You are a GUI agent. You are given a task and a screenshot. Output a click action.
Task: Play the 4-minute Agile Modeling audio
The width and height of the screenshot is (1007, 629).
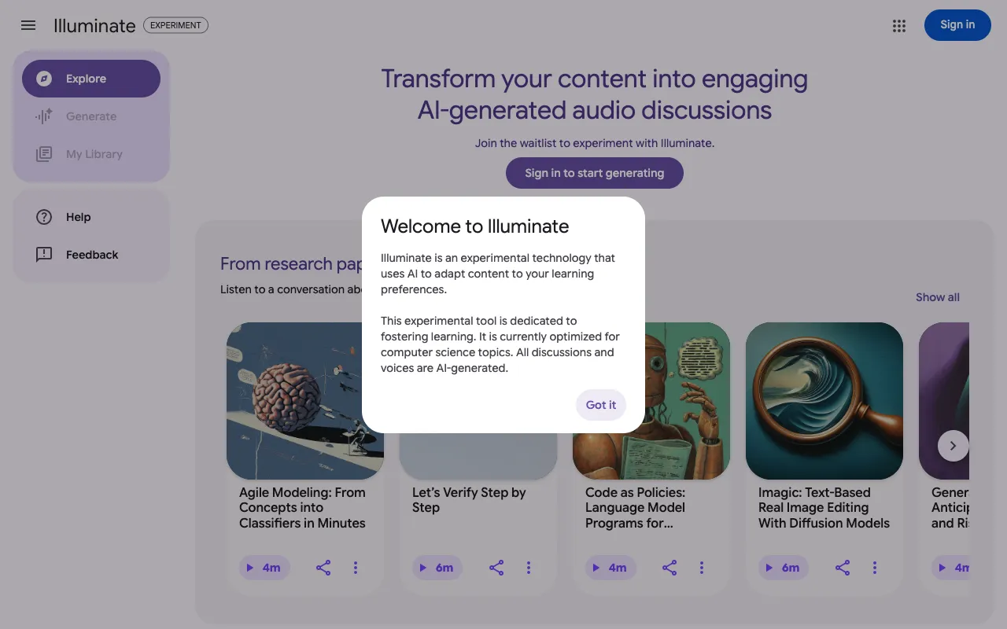pos(264,567)
